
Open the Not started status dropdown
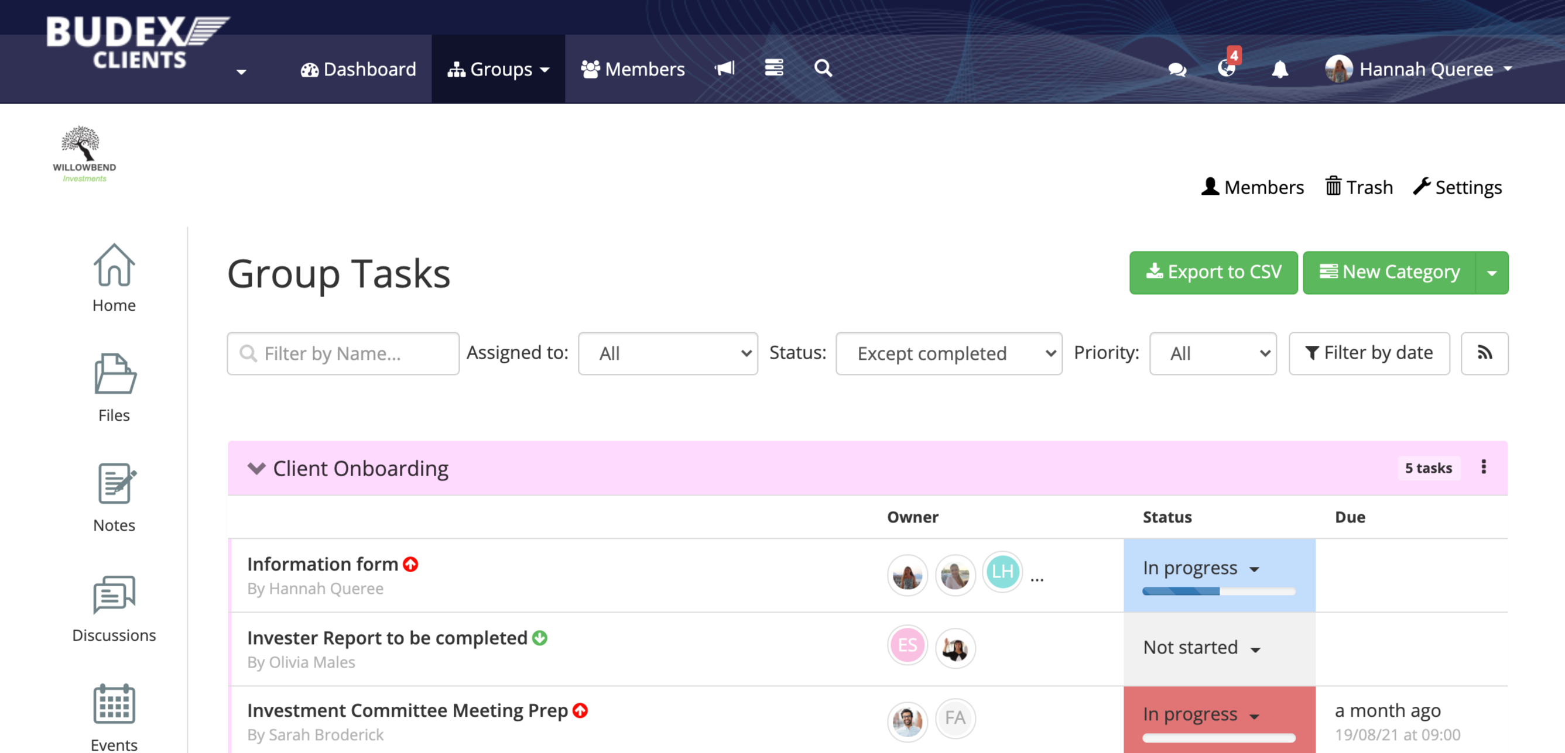point(1201,648)
